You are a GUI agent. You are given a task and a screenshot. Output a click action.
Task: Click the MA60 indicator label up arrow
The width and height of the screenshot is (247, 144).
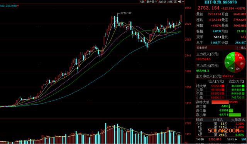coord(18,6)
